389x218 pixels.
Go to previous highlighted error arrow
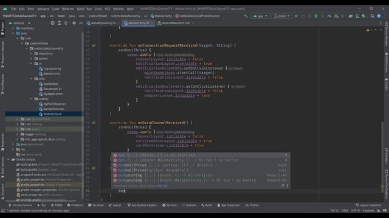tap(376, 30)
